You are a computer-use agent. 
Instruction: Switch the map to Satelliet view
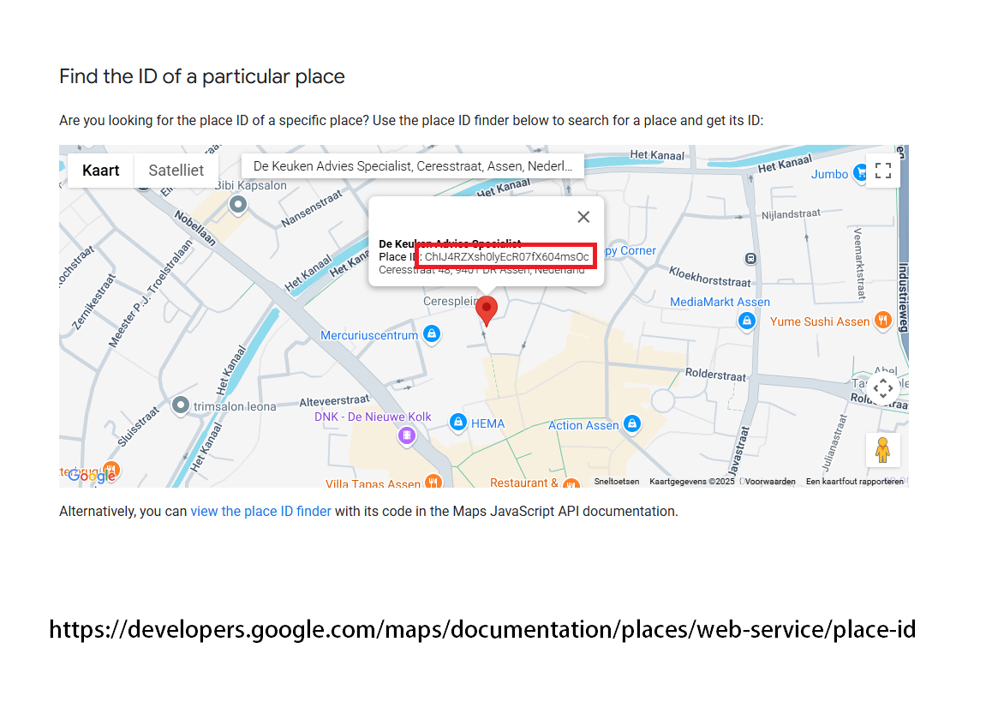point(176,171)
